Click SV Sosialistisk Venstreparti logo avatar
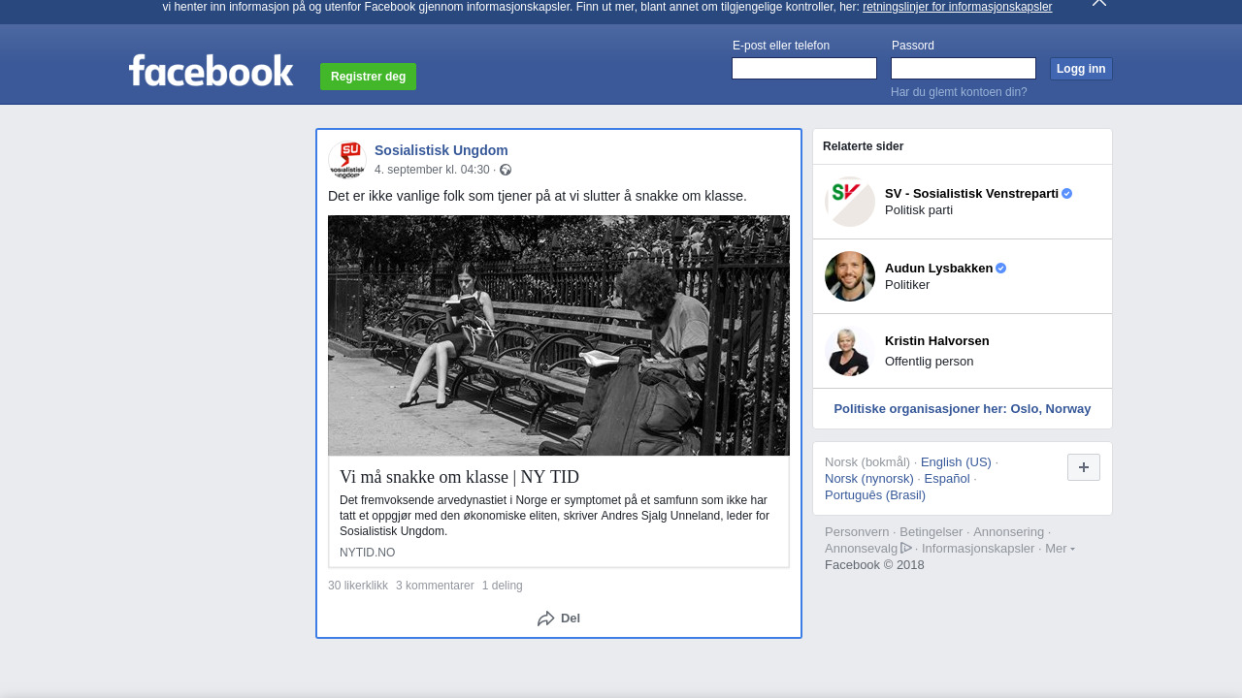 click(850, 202)
